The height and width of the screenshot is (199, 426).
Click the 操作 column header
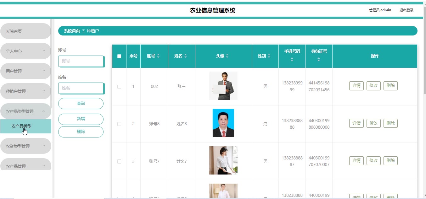click(x=375, y=56)
